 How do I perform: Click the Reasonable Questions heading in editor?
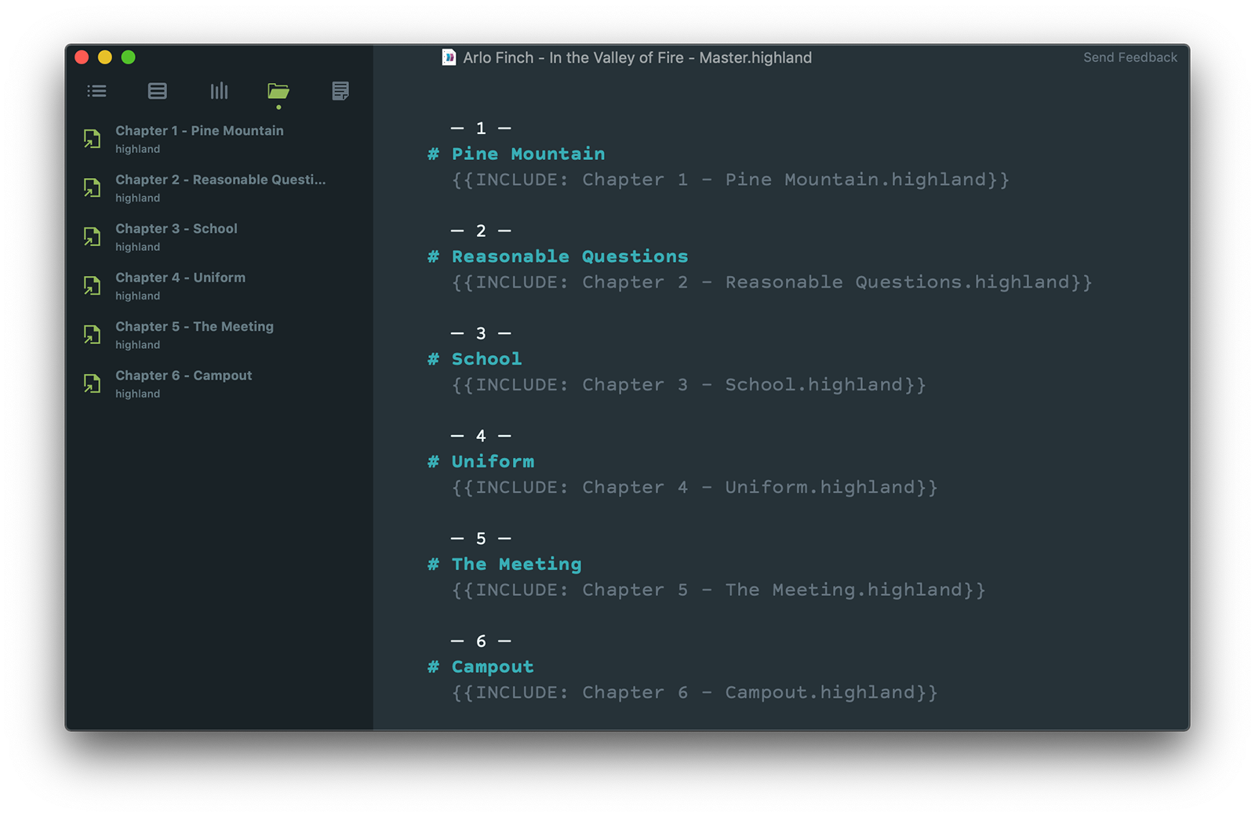point(569,256)
